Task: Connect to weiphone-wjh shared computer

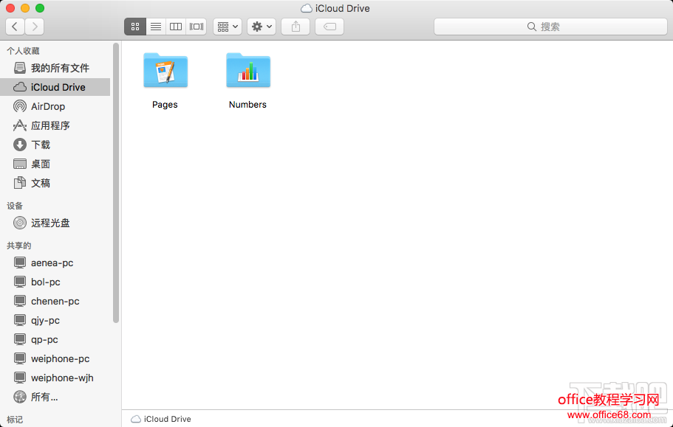Action: (55, 378)
